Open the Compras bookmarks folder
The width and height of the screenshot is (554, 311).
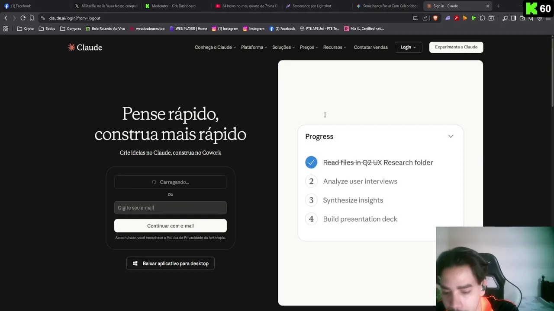(71, 29)
